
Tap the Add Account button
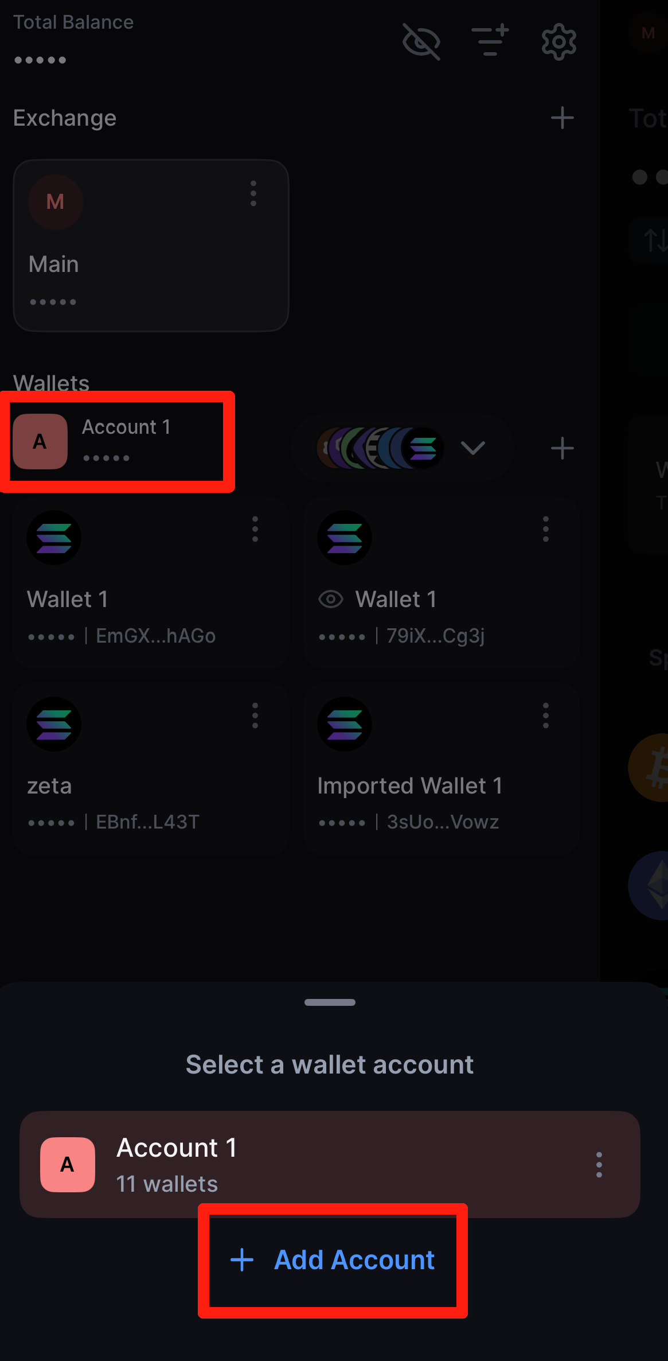click(x=333, y=1260)
